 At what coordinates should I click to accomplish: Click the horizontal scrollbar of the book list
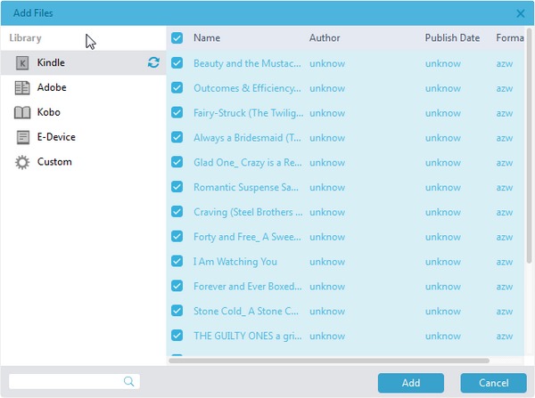pyautogui.click(x=330, y=361)
